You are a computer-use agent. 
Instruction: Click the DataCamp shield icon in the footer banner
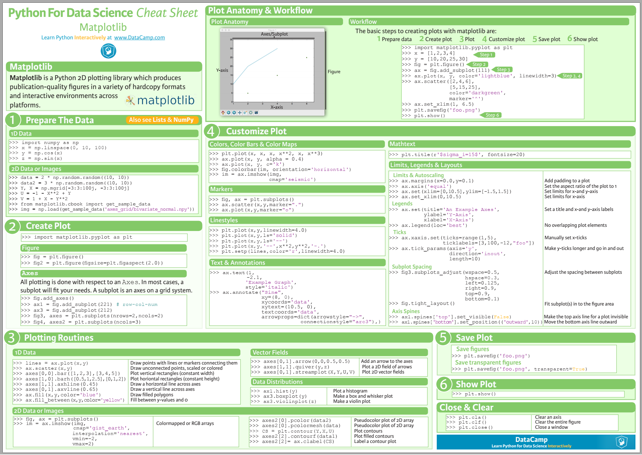point(621,442)
